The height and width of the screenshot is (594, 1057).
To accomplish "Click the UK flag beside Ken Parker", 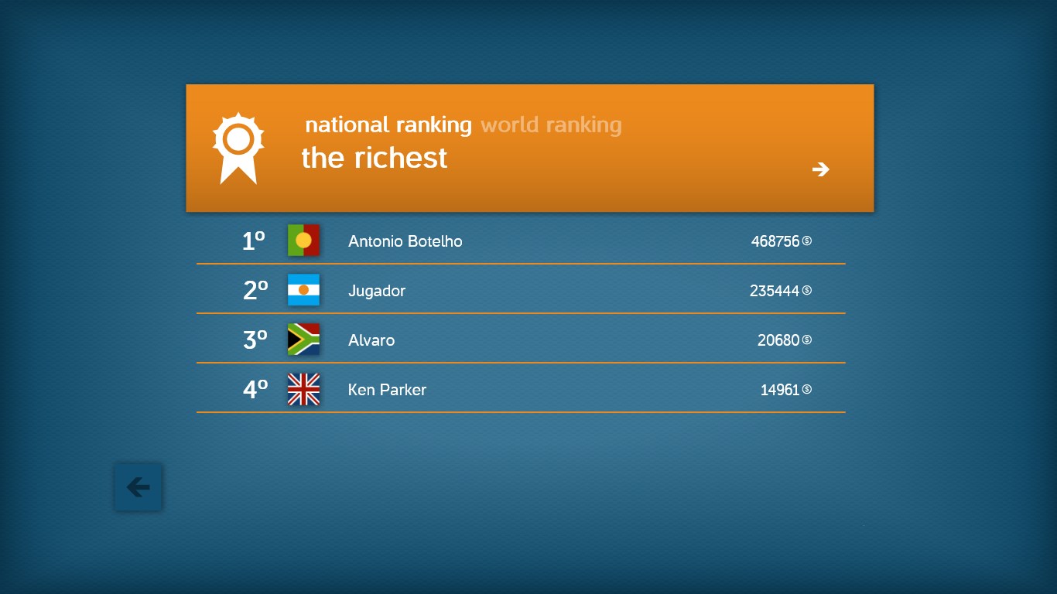I will pyautogui.click(x=303, y=389).
